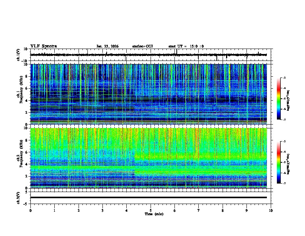The width and height of the screenshot is (305, 236).
Task: Click time axis tick label "7"
Action: coord(199,211)
